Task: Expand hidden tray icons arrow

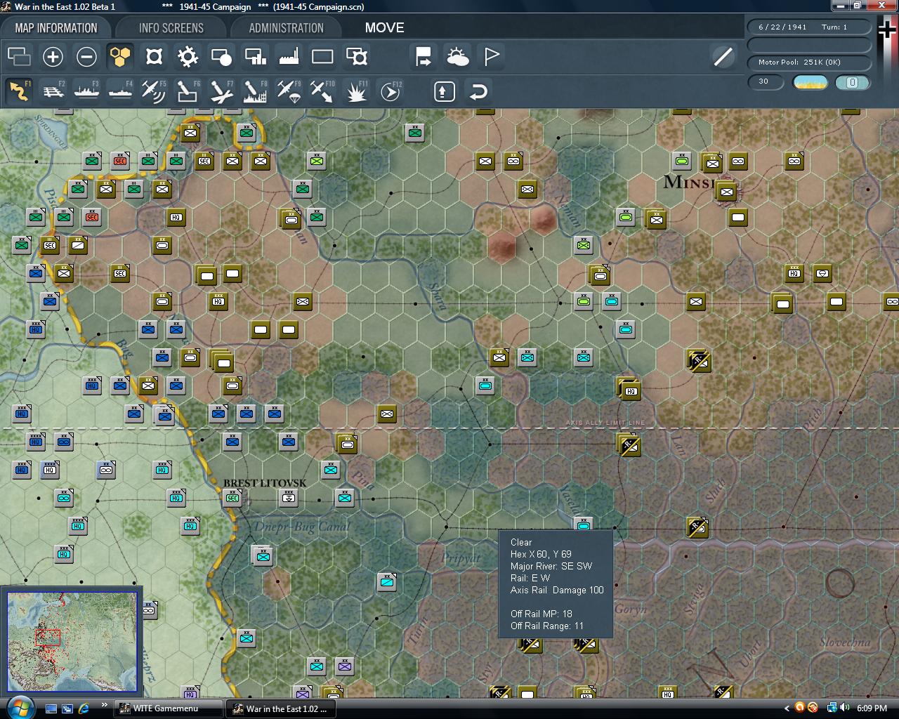Action: [786, 708]
